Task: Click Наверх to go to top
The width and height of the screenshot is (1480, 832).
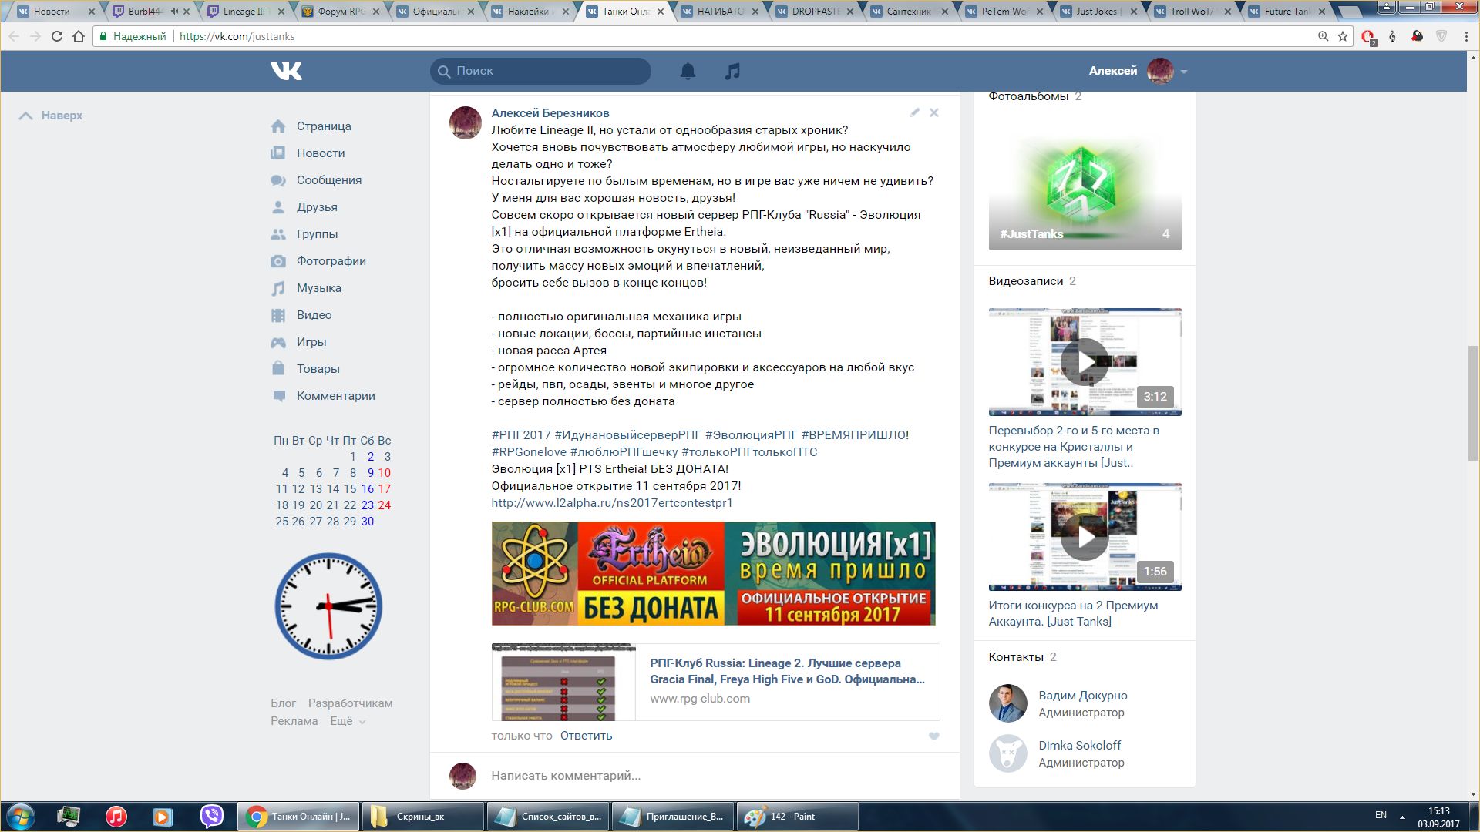Action: (x=51, y=116)
